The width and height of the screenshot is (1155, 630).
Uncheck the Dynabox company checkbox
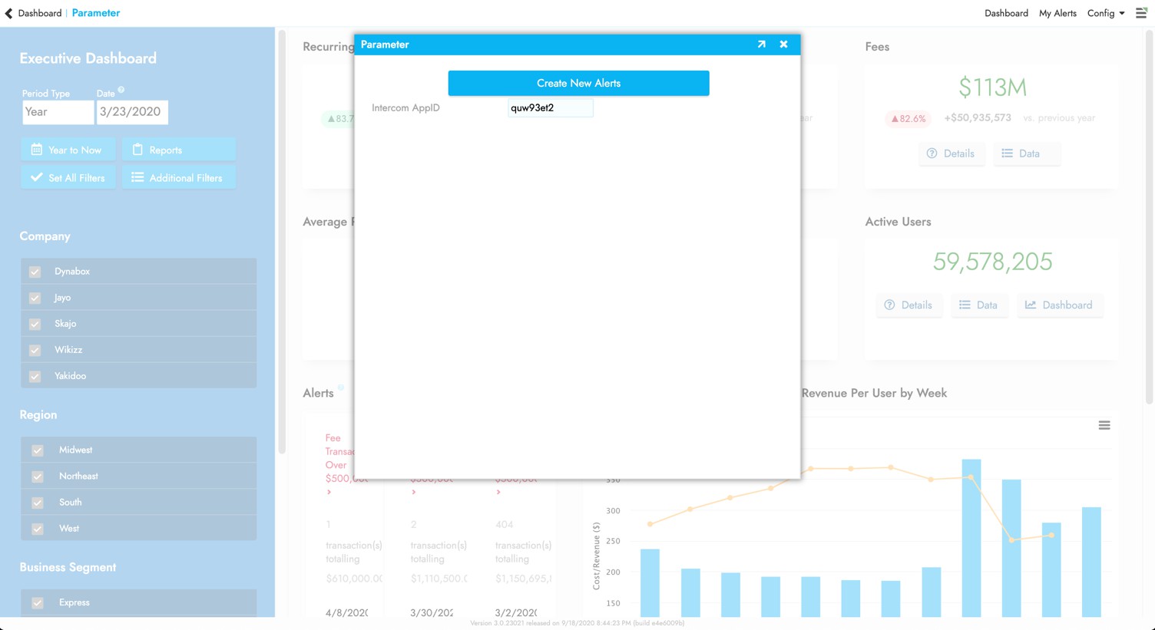coord(35,272)
